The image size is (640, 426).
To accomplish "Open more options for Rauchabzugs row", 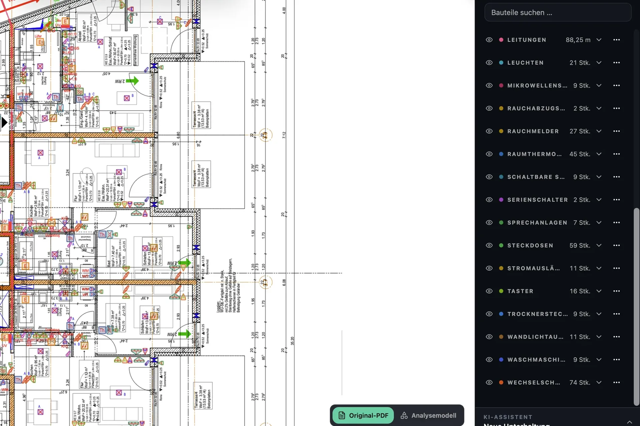I will pyautogui.click(x=616, y=108).
